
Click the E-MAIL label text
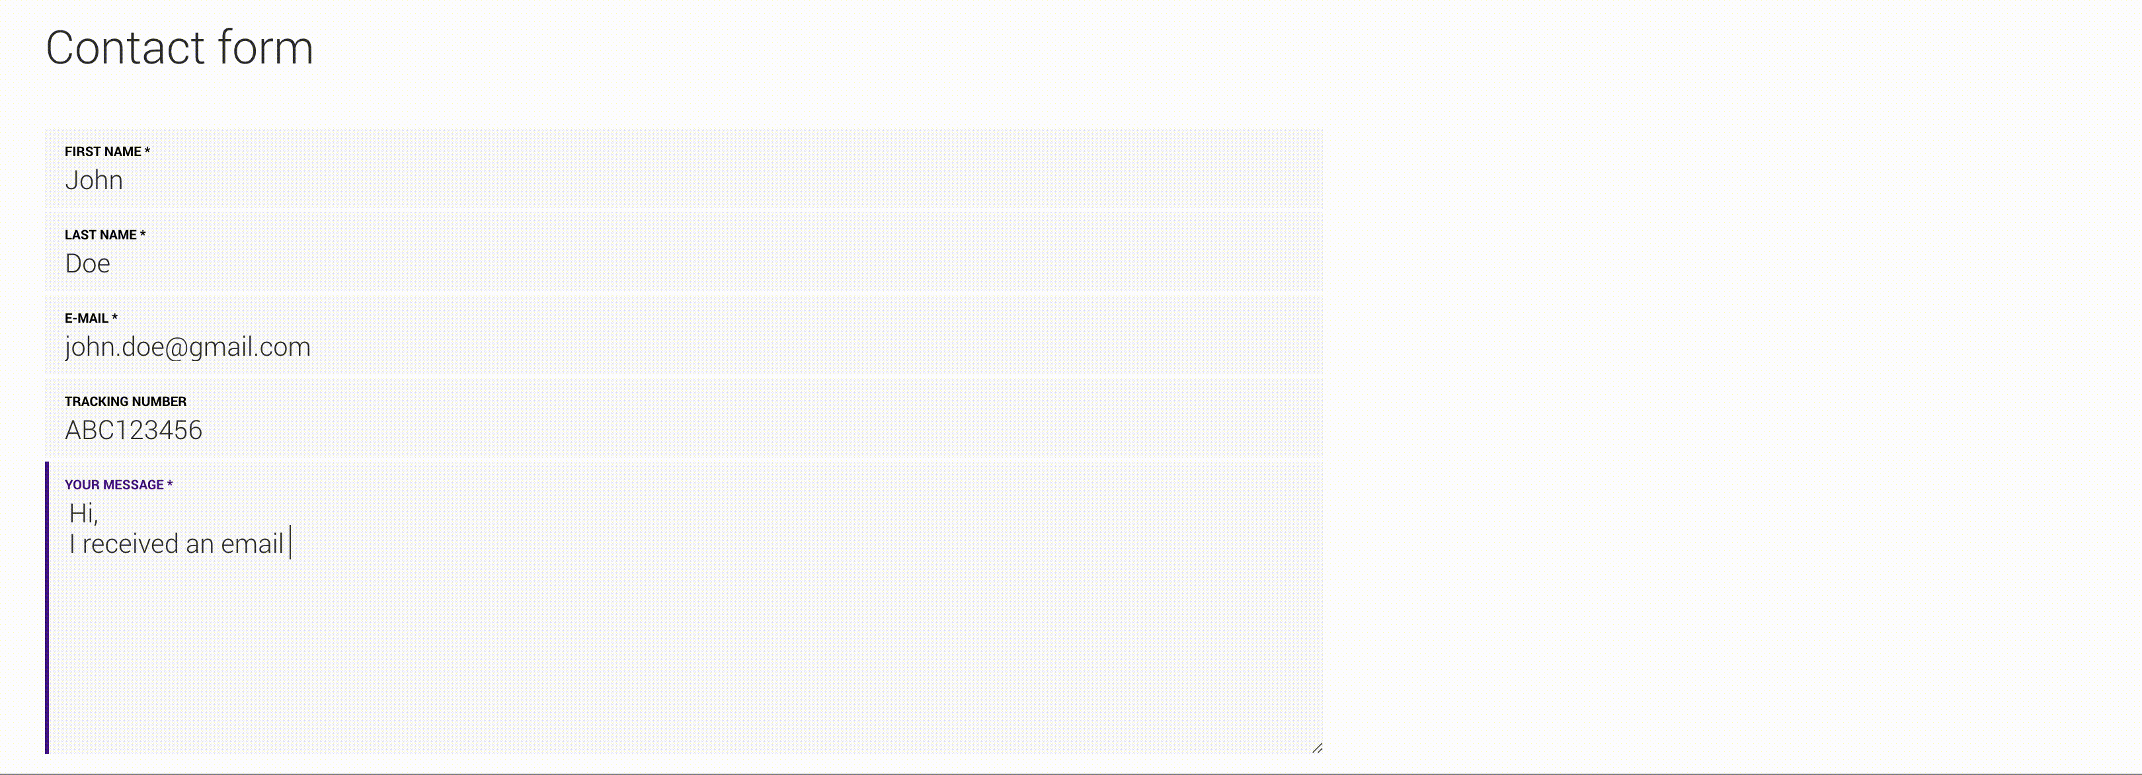(87, 317)
